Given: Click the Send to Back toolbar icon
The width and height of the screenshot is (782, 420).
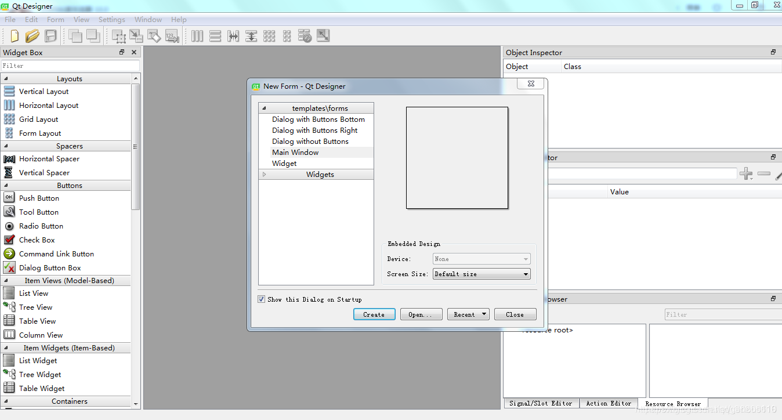Looking at the screenshot, I should pos(75,36).
